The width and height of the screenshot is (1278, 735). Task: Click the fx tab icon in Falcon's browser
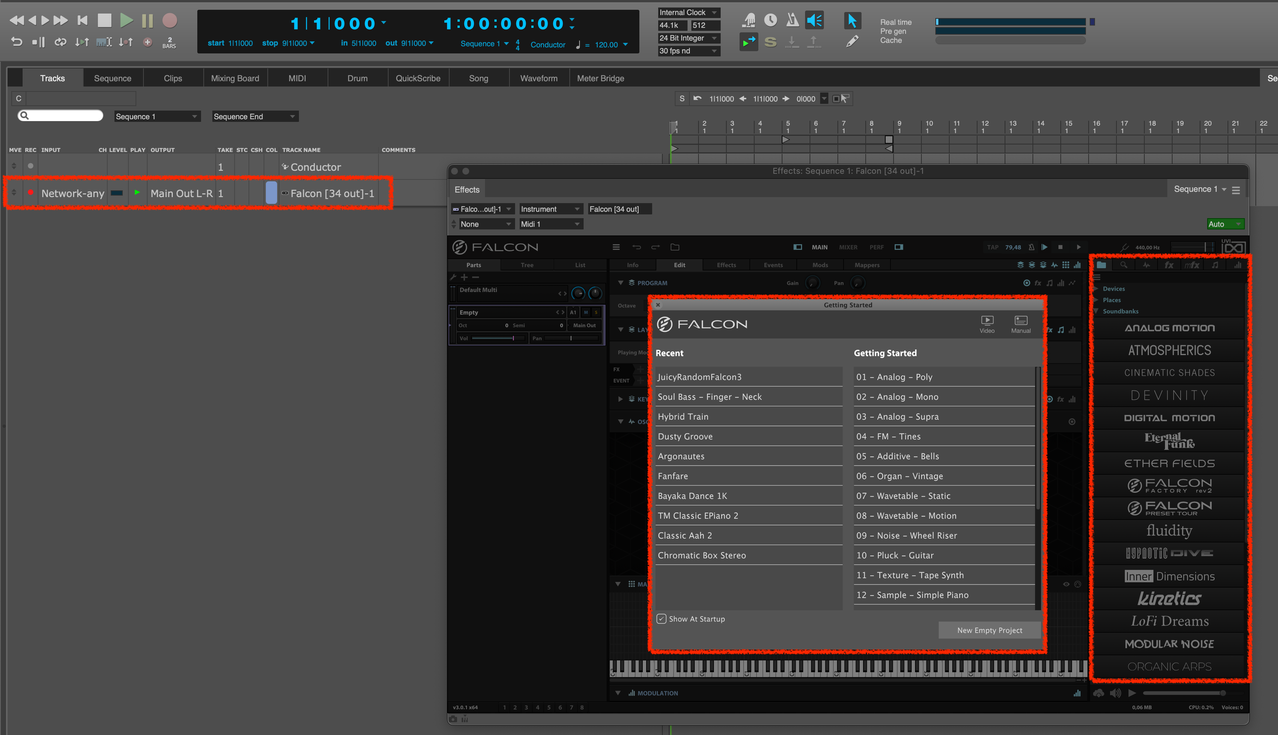click(x=1168, y=264)
